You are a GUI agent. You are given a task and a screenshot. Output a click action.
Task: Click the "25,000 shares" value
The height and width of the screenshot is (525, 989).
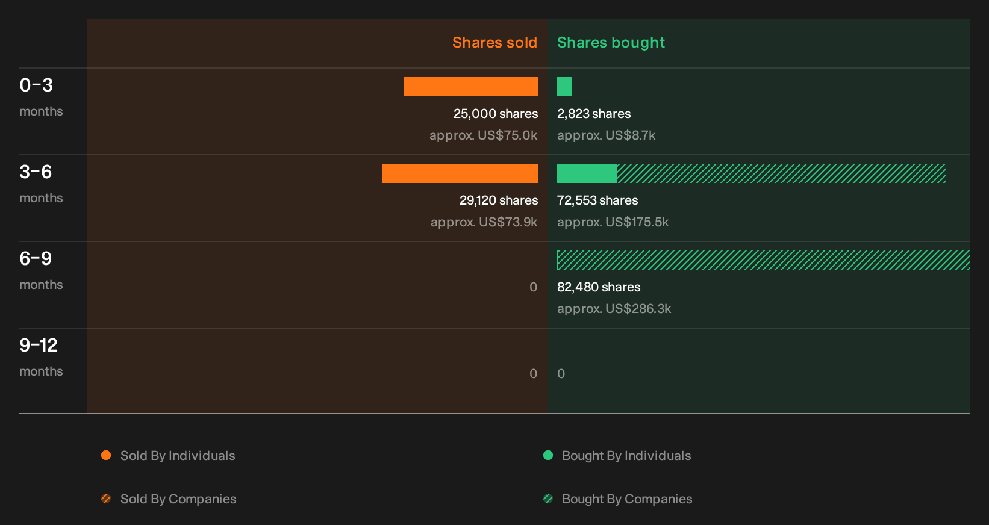[x=496, y=114]
